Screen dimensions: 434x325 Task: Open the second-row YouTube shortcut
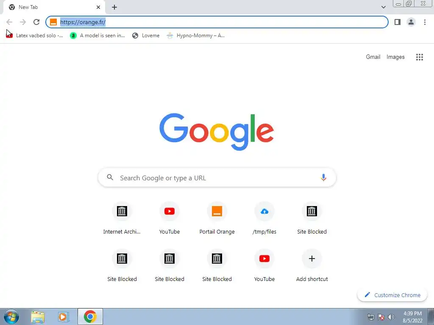click(x=264, y=266)
